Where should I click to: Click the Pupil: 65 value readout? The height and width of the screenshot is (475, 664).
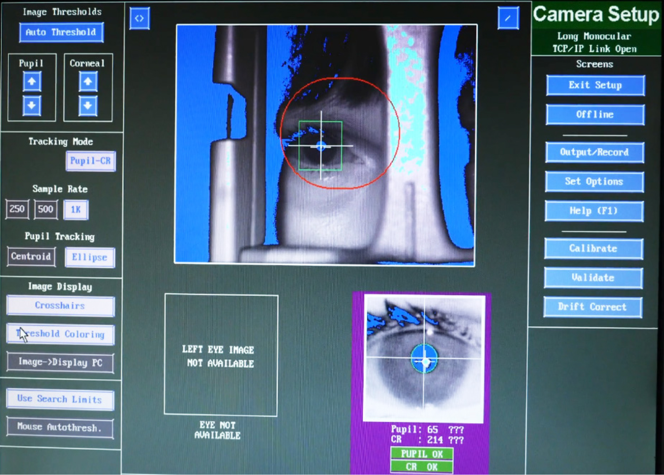[428, 430]
